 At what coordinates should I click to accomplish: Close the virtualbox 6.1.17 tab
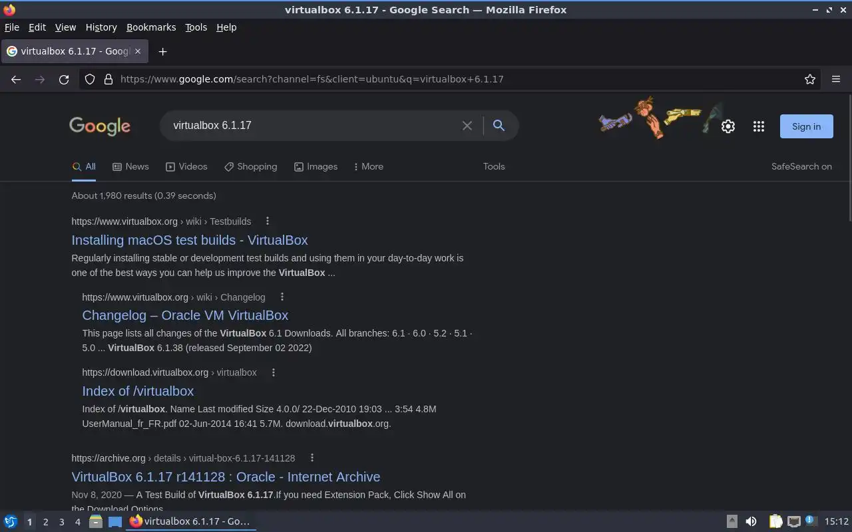tap(138, 51)
